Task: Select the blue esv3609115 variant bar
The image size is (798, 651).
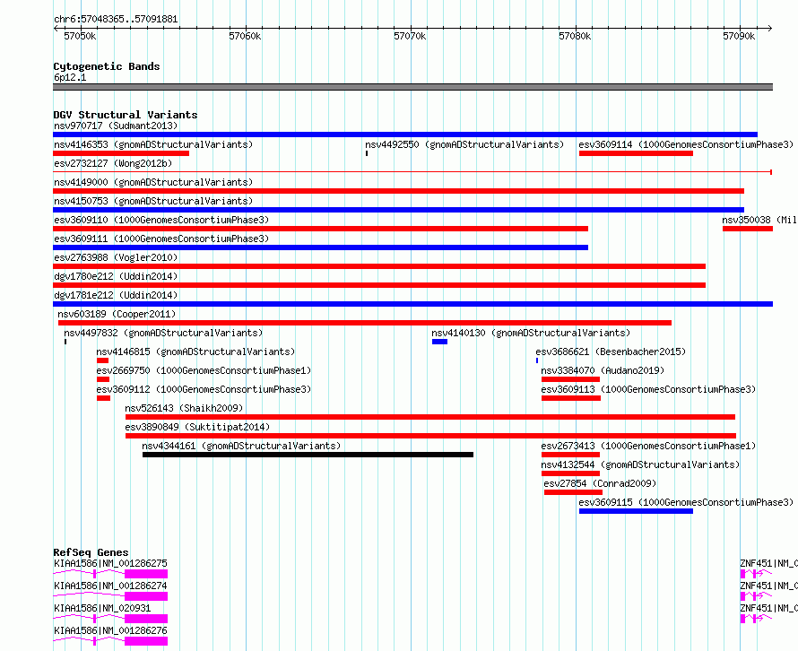Action: tap(636, 511)
